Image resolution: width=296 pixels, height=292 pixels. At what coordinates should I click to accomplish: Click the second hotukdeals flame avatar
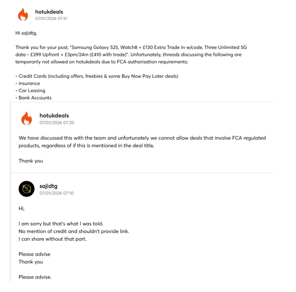coord(27,118)
